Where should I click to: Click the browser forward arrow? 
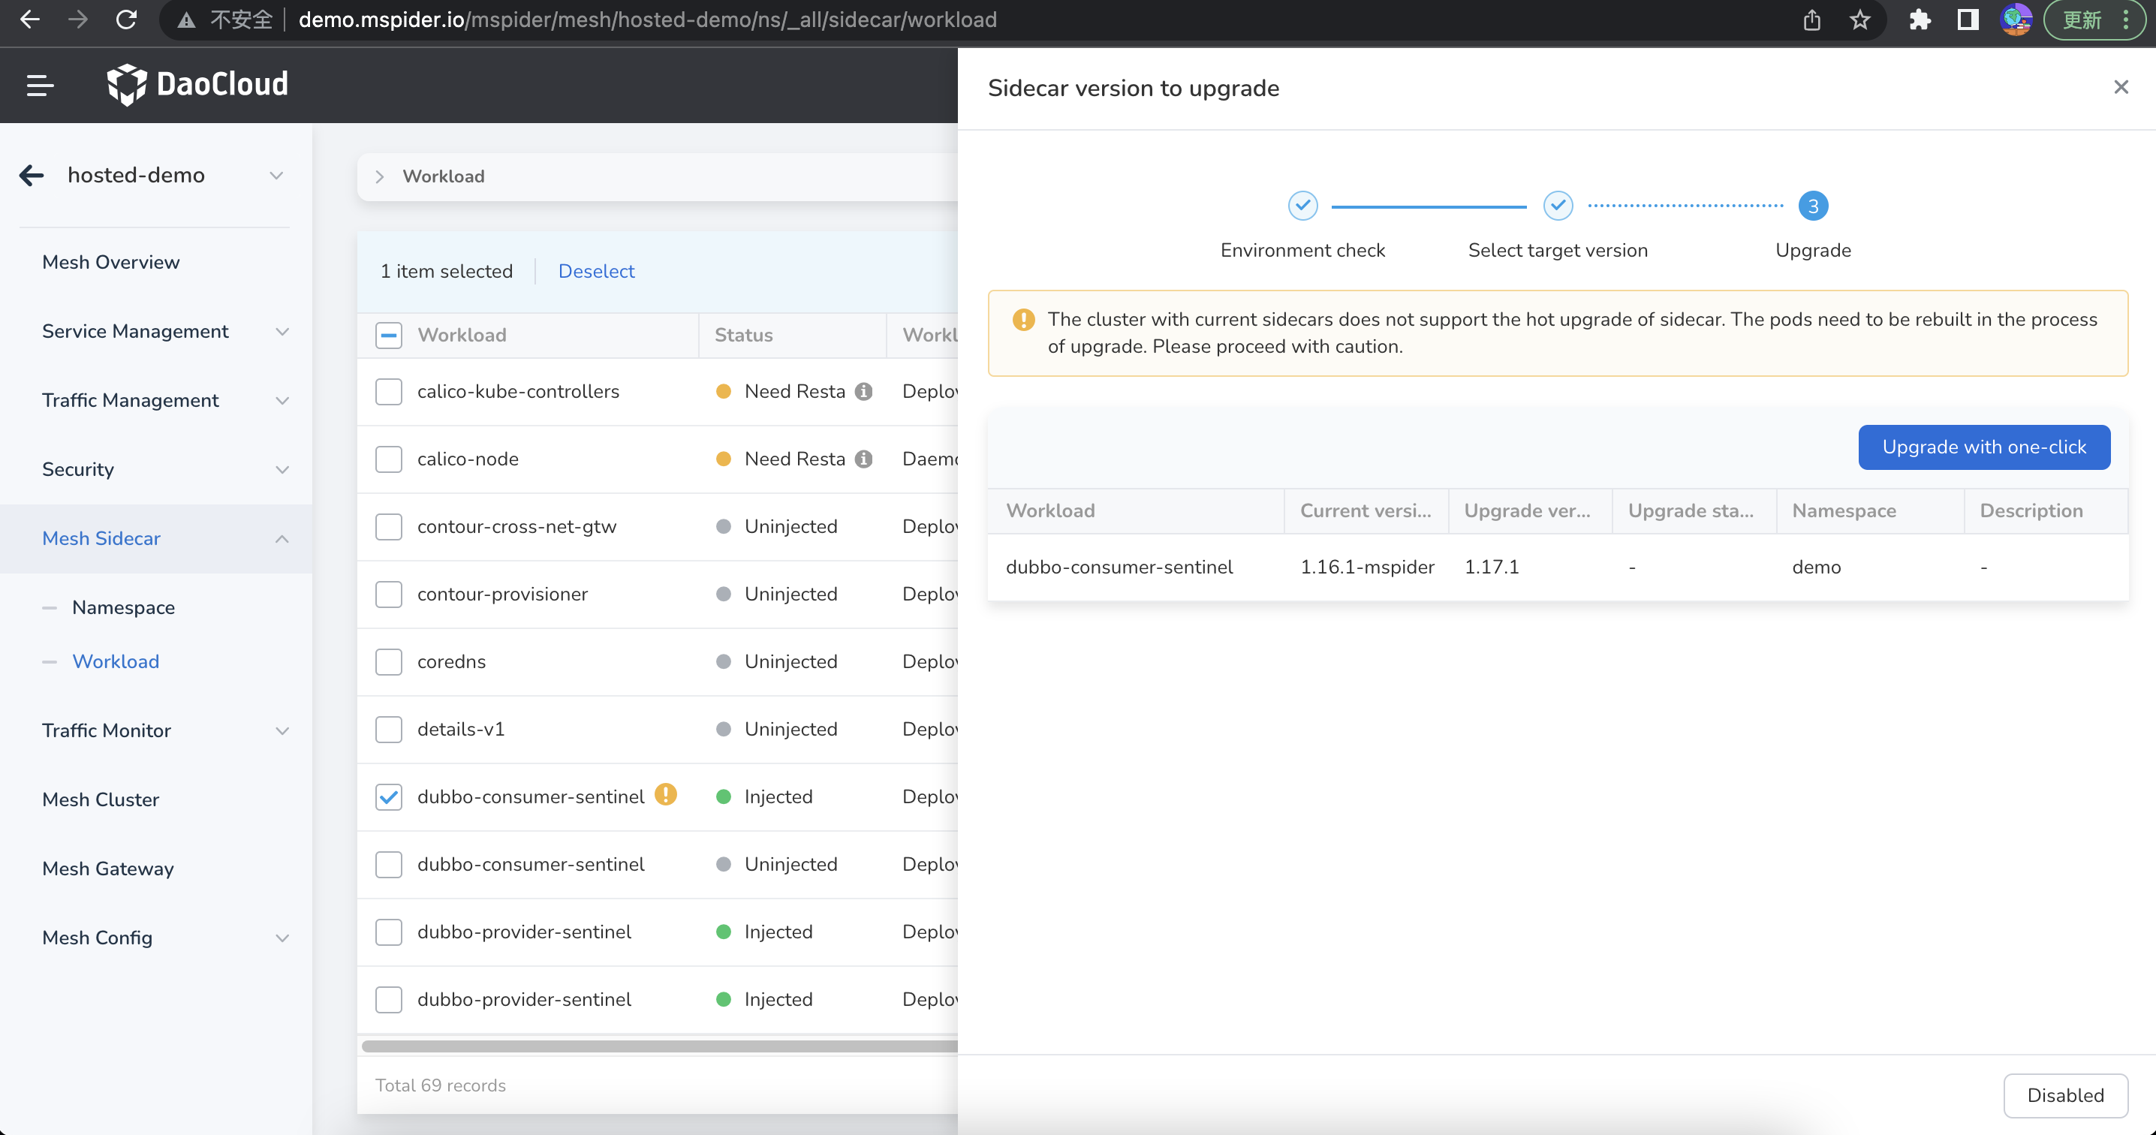pyautogui.click(x=78, y=20)
